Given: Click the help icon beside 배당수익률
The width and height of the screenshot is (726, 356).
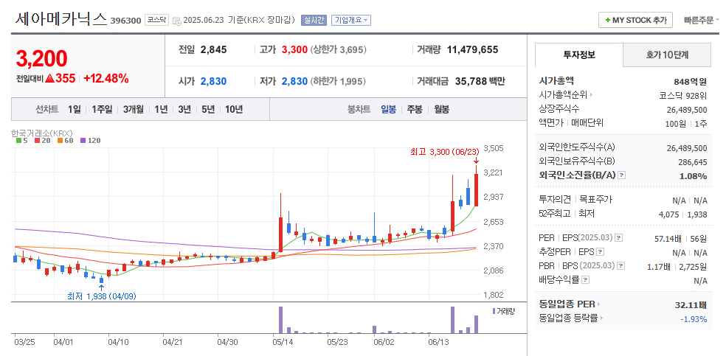Looking at the screenshot, I should (x=585, y=280).
